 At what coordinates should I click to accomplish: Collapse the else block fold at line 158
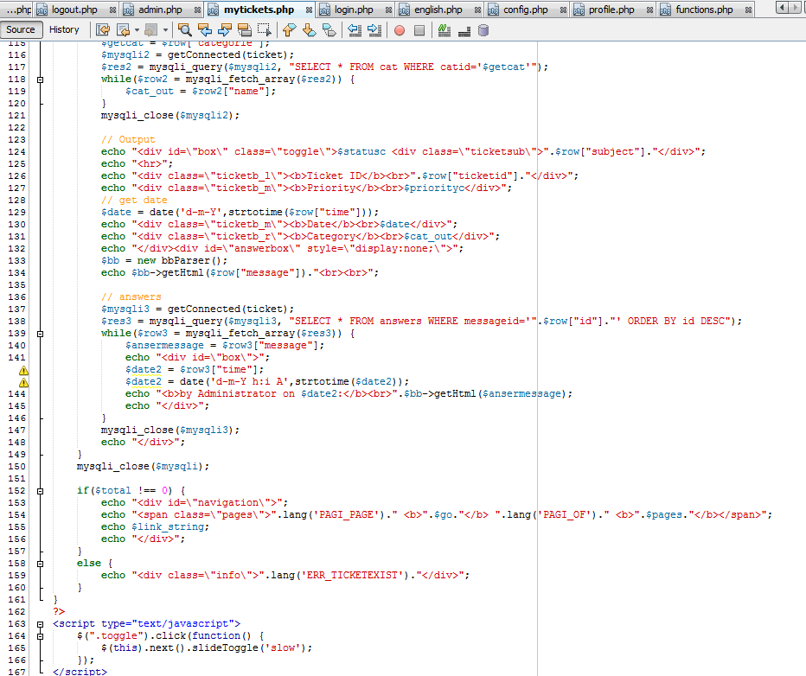(x=40, y=564)
